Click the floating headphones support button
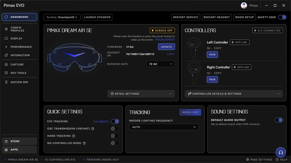 tap(280, 153)
